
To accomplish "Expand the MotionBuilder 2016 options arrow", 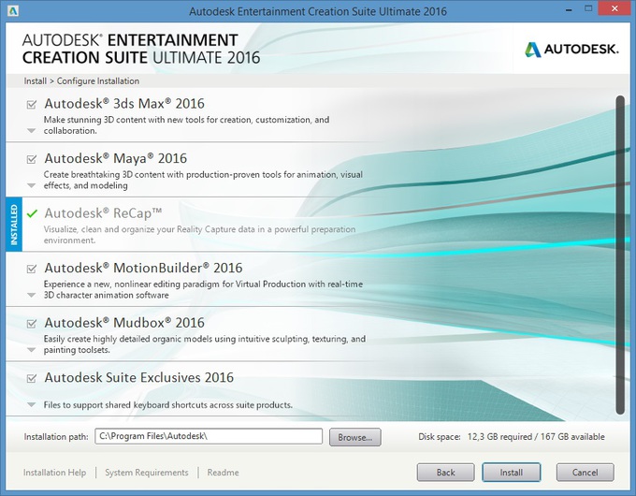I will (31, 295).
